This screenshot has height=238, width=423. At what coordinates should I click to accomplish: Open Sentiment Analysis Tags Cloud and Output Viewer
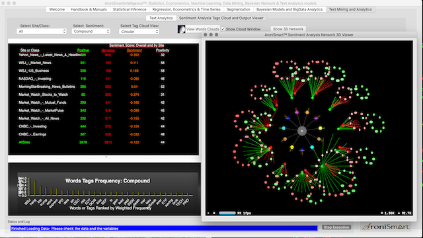[x=221, y=18]
